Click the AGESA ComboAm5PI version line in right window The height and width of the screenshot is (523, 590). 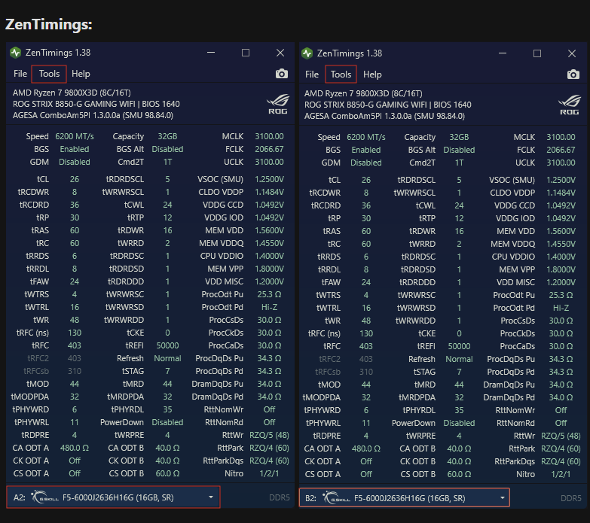384,116
